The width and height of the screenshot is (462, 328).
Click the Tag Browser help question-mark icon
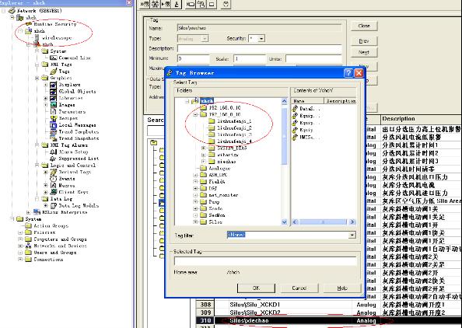pyautogui.click(x=348, y=73)
